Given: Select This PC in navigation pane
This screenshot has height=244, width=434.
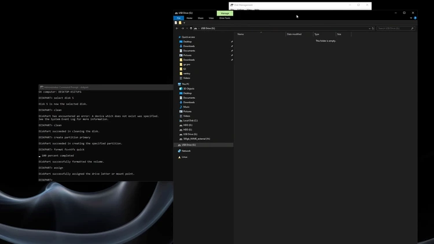Looking at the screenshot, I should (185, 84).
